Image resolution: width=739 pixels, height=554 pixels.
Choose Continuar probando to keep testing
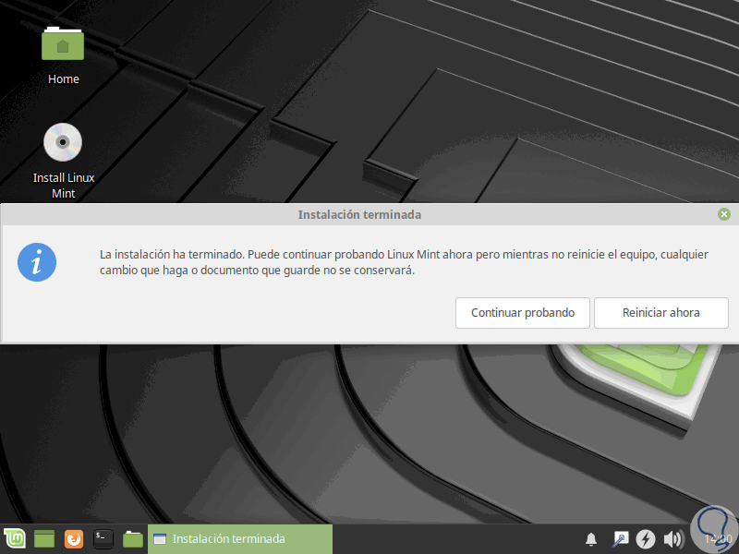click(523, 313)
